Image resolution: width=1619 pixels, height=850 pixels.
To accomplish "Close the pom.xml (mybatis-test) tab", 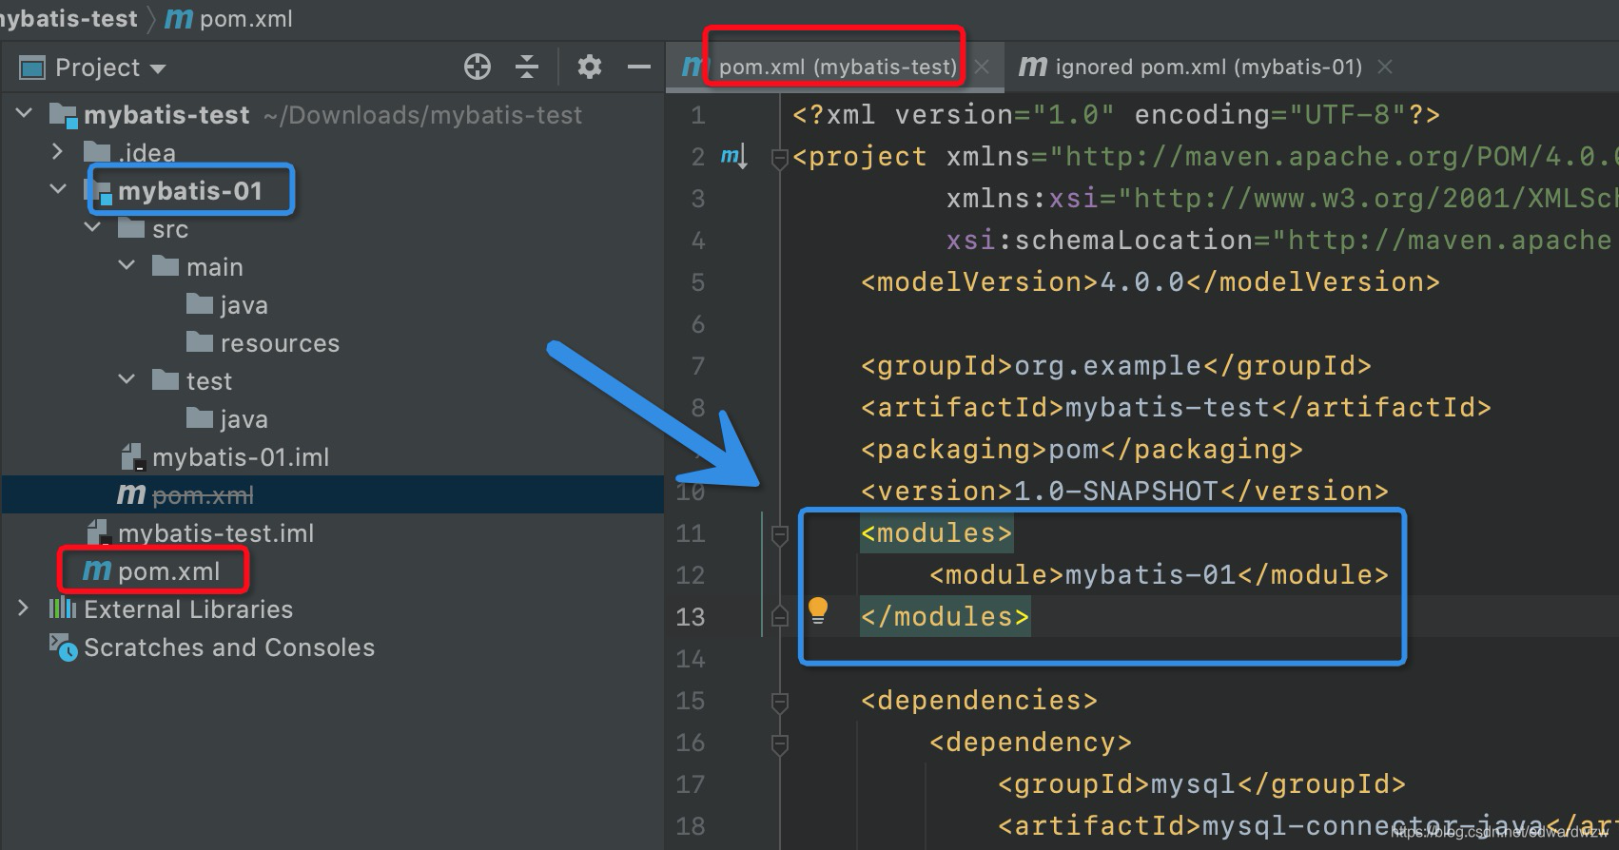I will pyautogui.click(x=982, y=67).
